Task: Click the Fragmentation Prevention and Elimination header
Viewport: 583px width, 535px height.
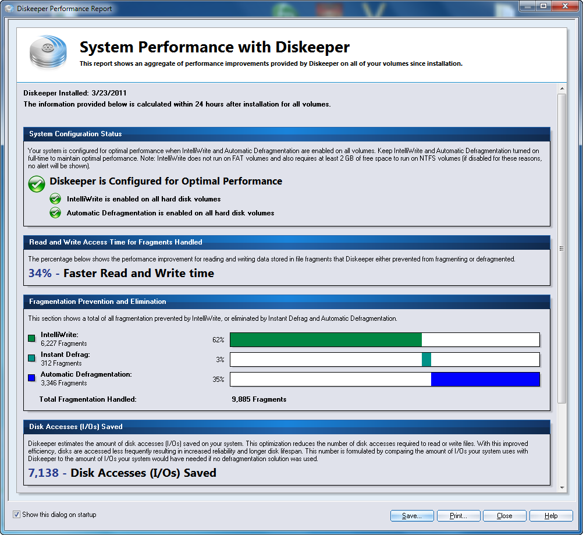Action: click(x=287, y=302)
